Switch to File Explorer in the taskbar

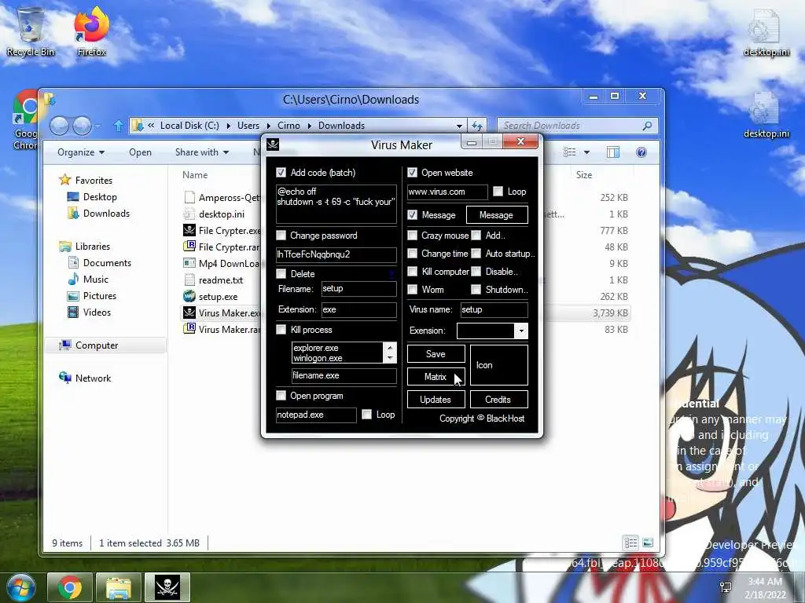[119, 587]
